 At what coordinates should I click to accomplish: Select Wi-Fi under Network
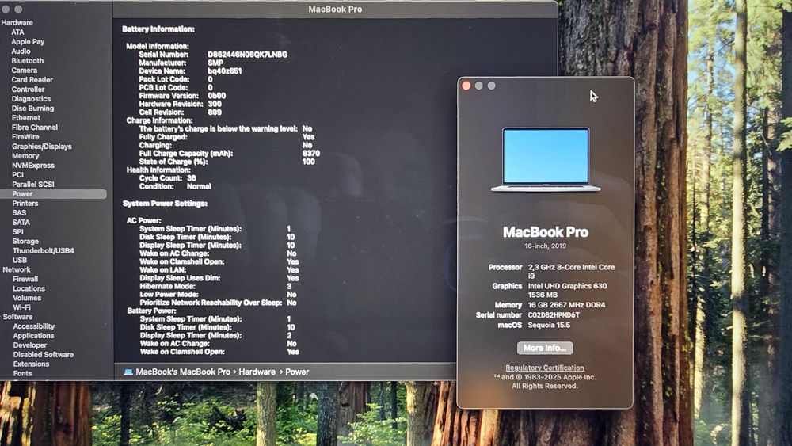(21, 307)
